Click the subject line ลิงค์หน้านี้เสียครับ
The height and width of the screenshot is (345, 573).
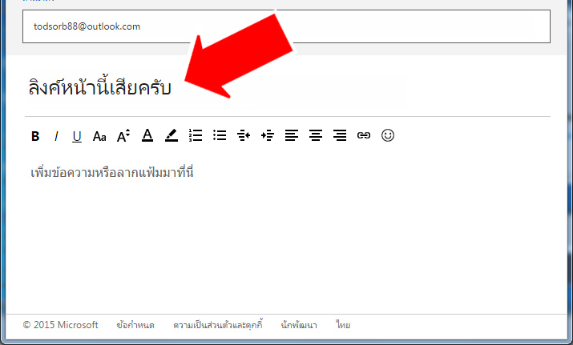(100, 87)
